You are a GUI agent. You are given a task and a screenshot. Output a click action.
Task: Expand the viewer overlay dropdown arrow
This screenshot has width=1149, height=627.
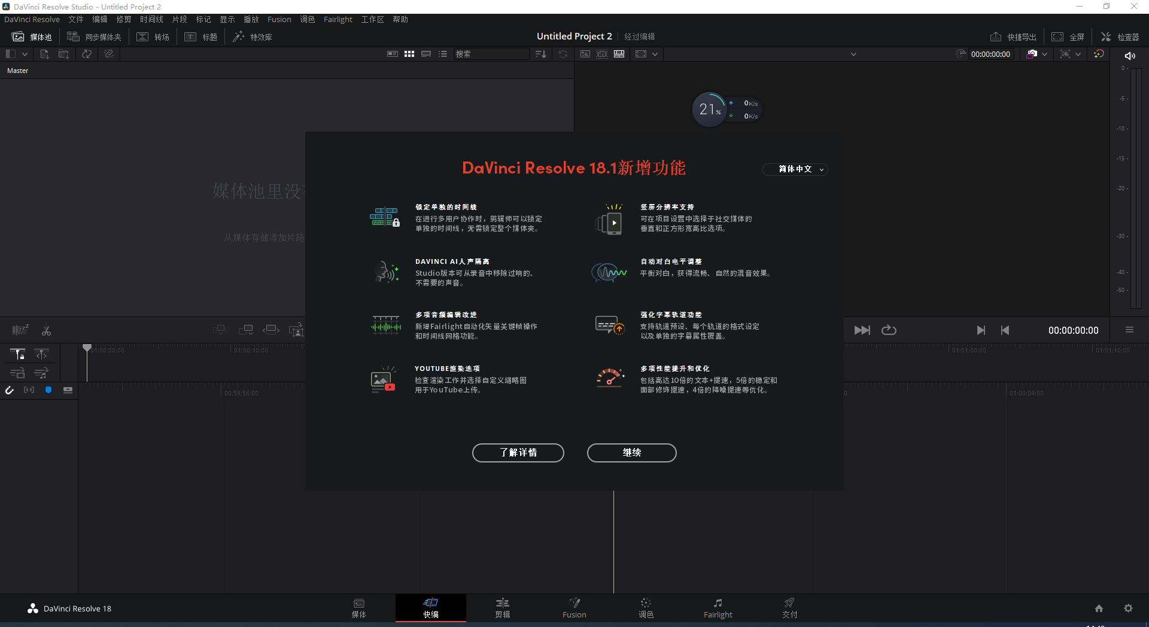1078,54
